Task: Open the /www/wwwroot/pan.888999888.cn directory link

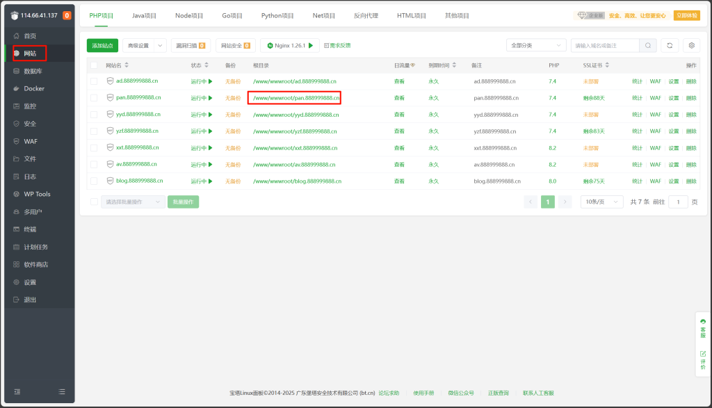Action: pyautogui.click(x=296, y=98)
